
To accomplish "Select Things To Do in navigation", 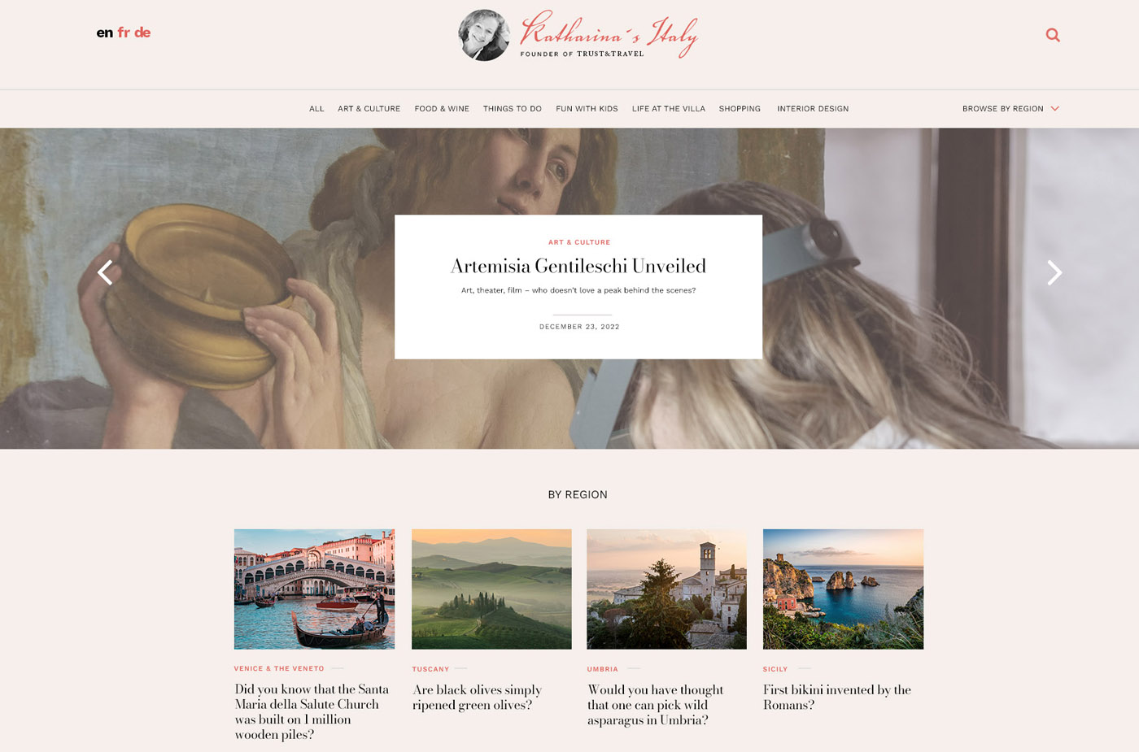I will [513, 109].
